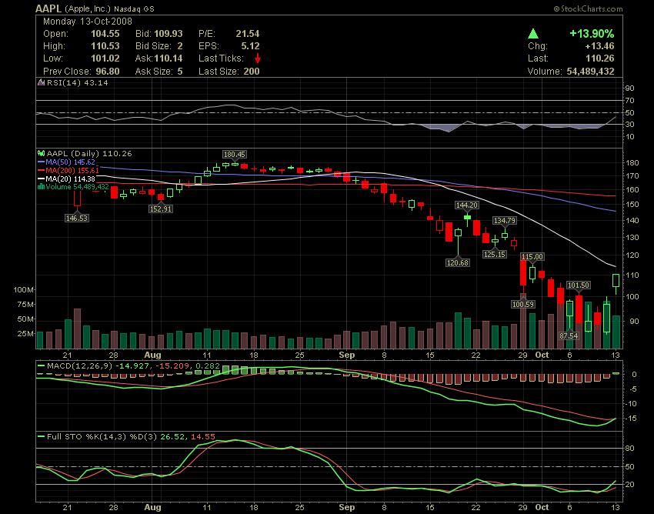Click the Volume legend bar icon
The height and width of the screenshot is (514, 654).
[x=41, y=187]
